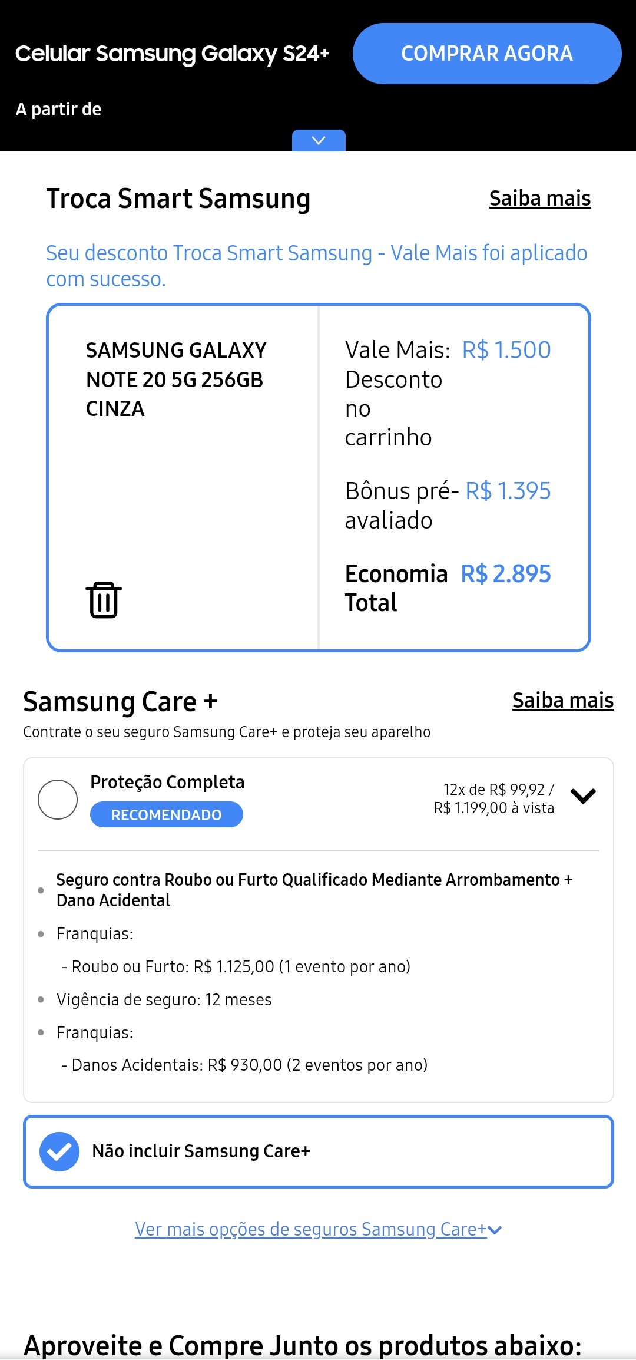Open Saiba mais for Troca Smart Samsung
Screen dimensions: 636x1360
coord(540,199)
